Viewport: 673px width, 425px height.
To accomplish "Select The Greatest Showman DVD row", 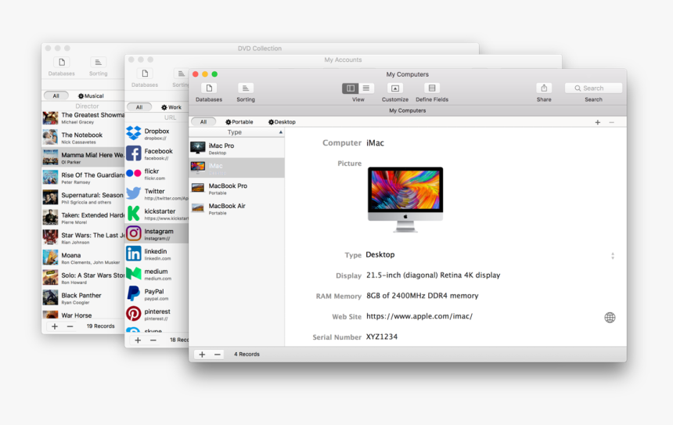I will (83, 117).
